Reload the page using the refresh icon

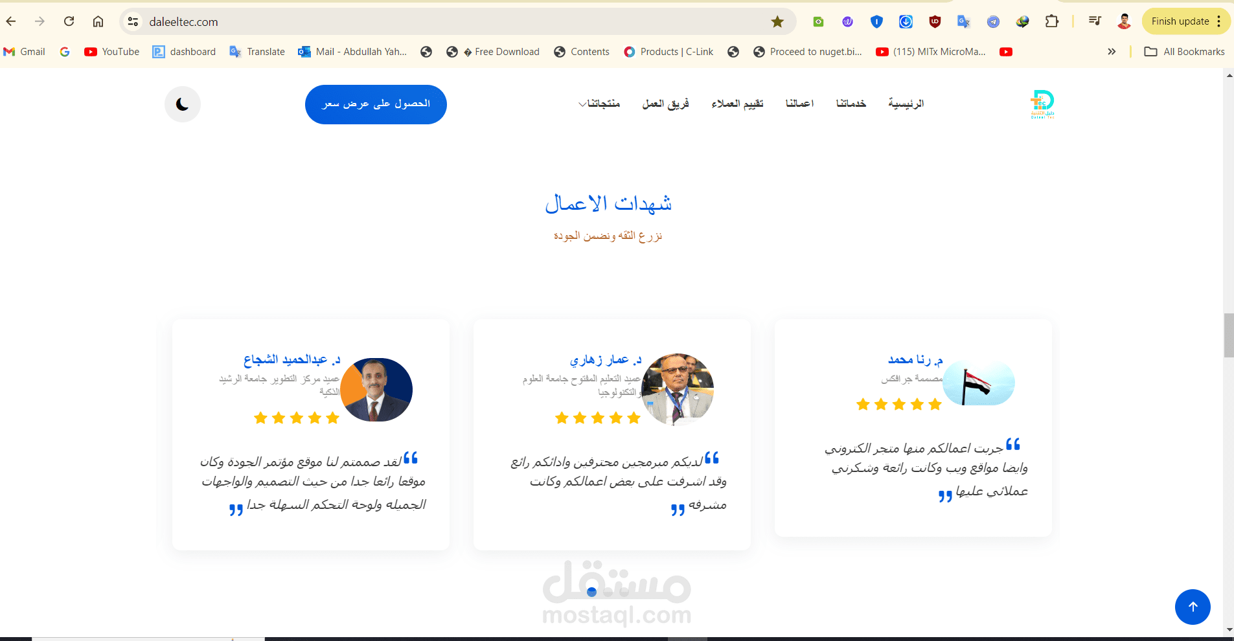[x=69, y=21]
